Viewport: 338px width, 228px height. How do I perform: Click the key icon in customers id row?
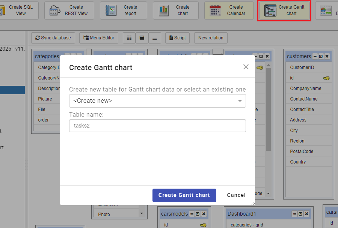click(x=326, y=78)
